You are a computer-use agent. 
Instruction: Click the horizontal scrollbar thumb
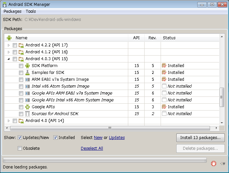point(110,128)
